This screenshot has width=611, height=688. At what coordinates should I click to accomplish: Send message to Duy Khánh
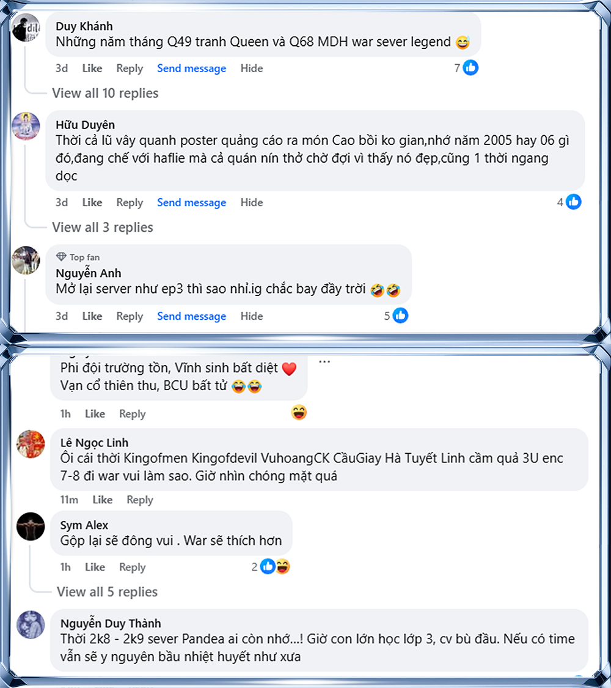click(x=191, y=68)
